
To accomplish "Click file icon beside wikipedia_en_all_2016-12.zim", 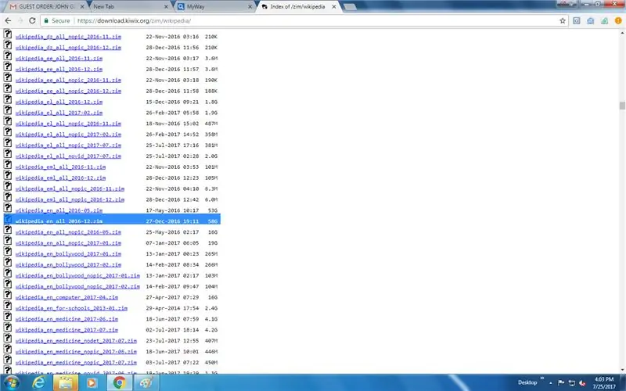I will click(x=8, y=219).
